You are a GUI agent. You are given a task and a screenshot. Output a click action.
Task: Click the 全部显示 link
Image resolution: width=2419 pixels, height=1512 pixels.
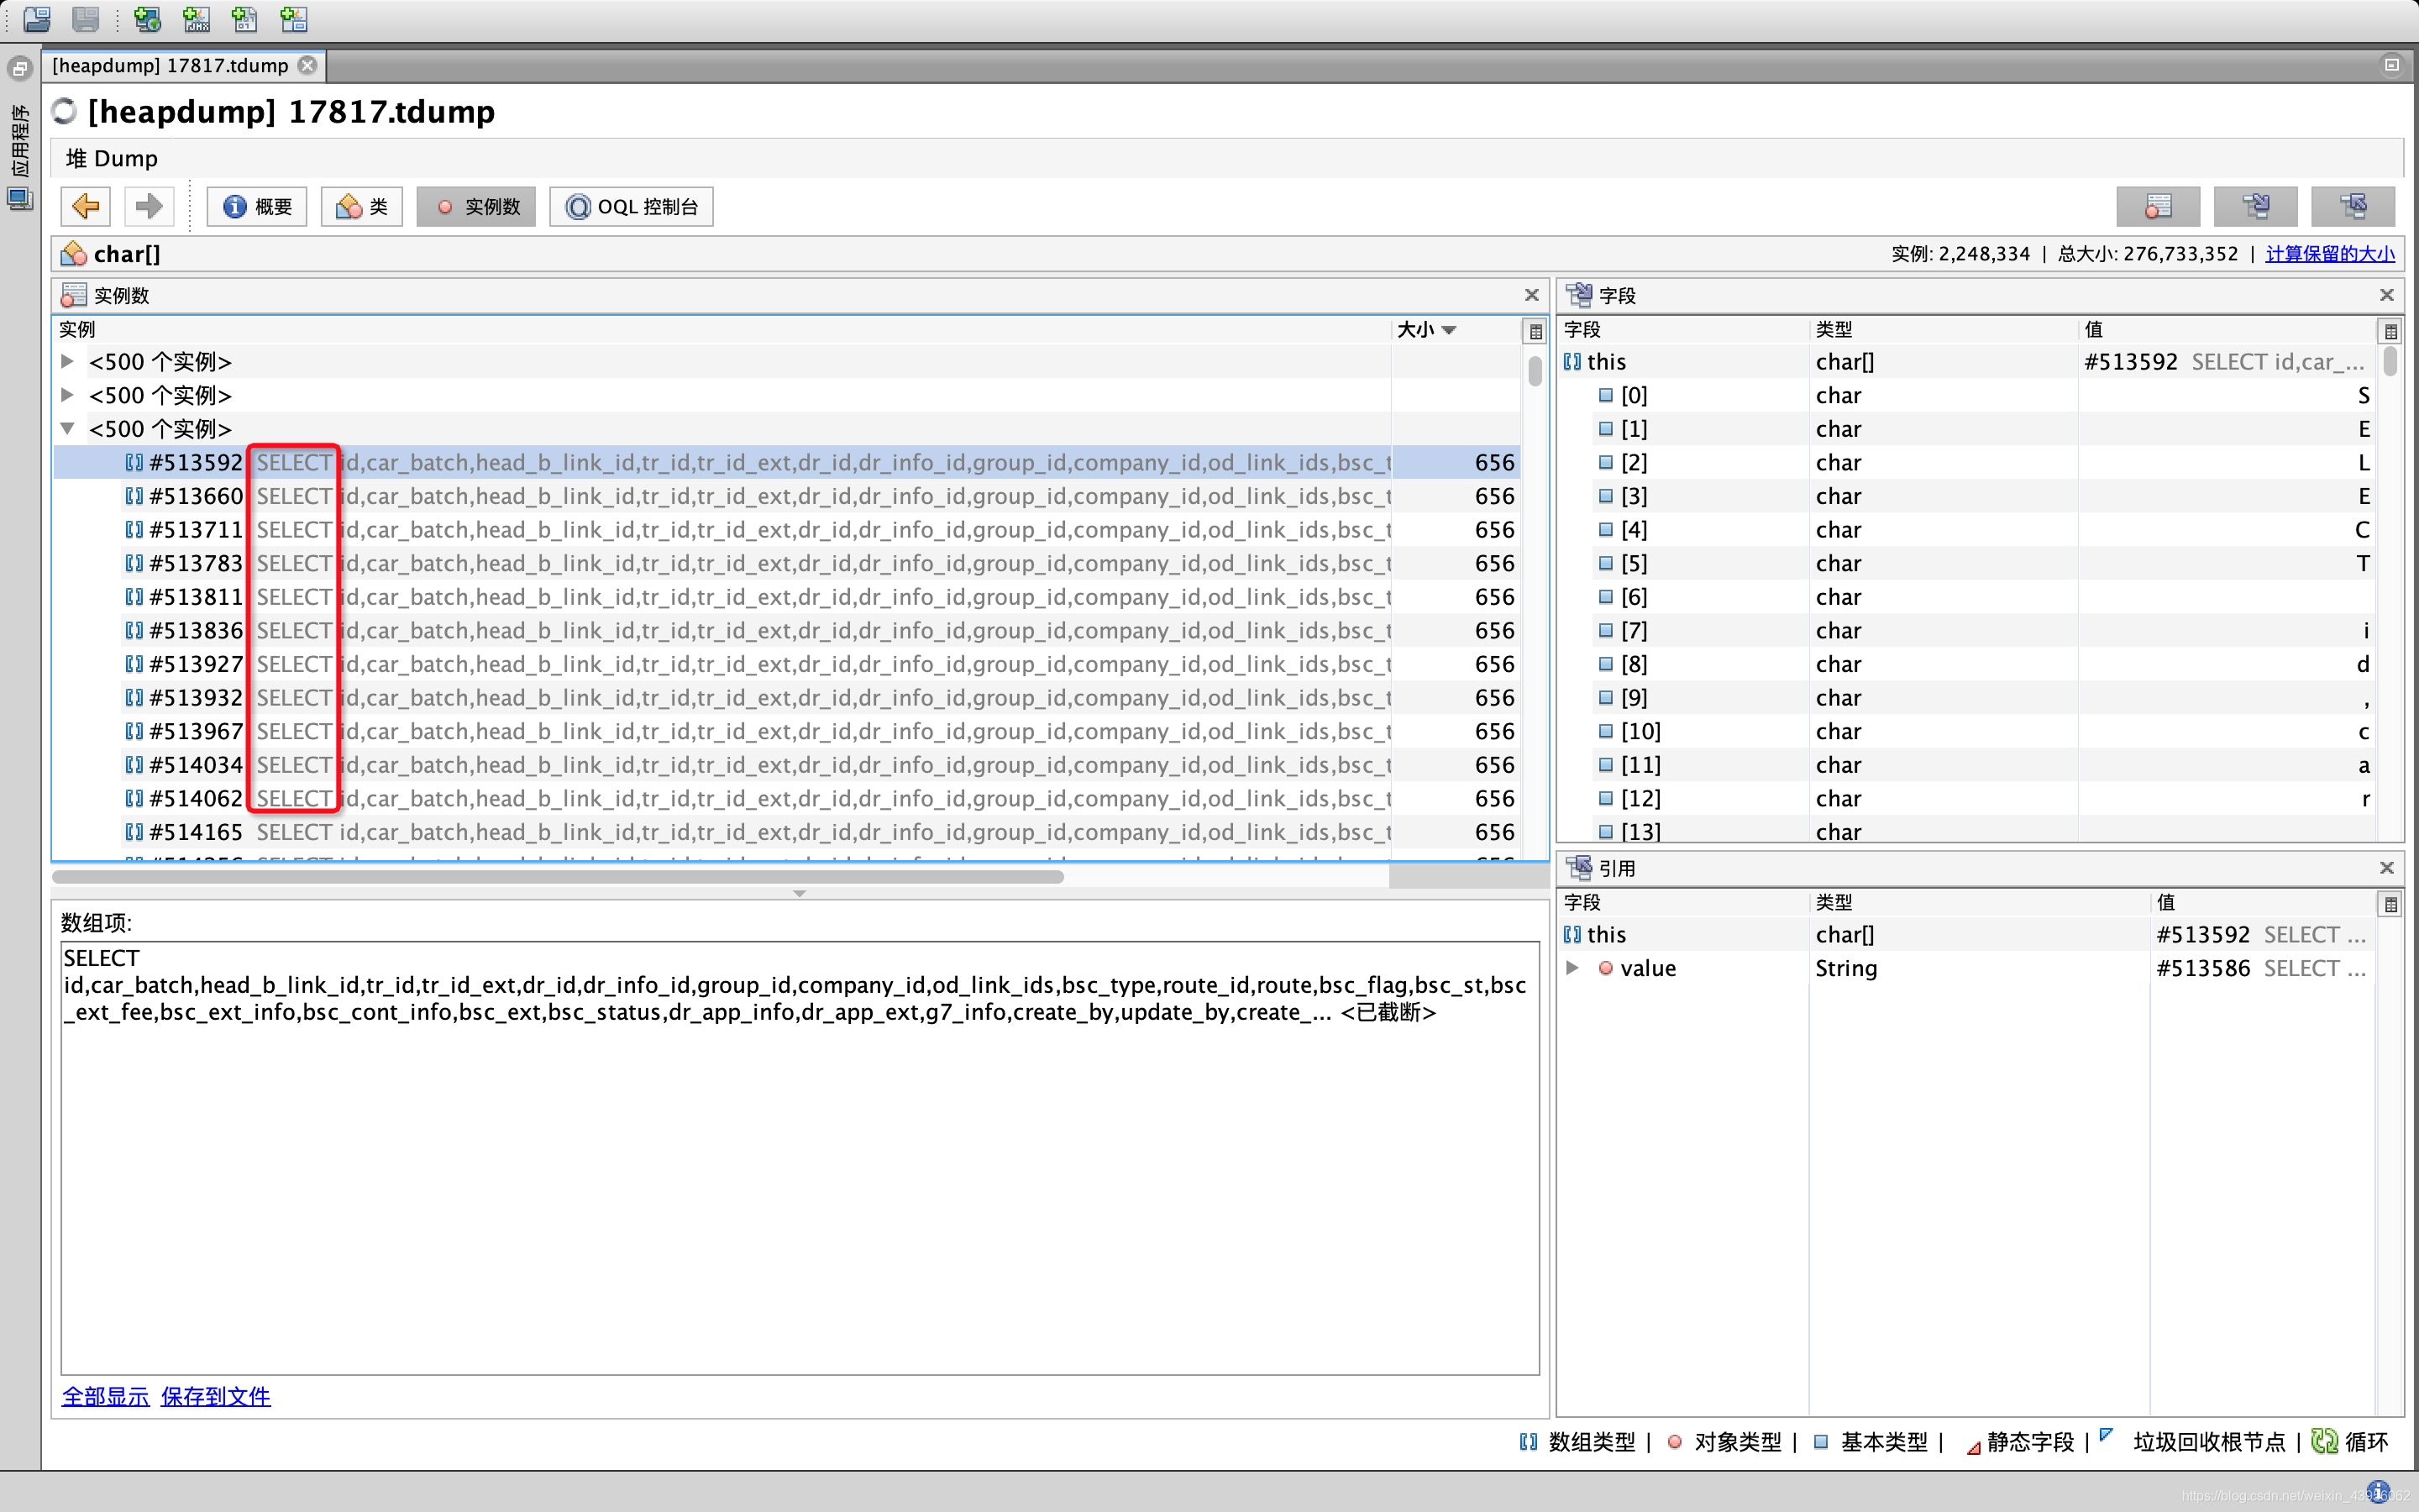[x=105, y=1396]
